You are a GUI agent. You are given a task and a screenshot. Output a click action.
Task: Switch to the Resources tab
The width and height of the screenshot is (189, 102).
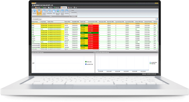[x=57, y=8]
